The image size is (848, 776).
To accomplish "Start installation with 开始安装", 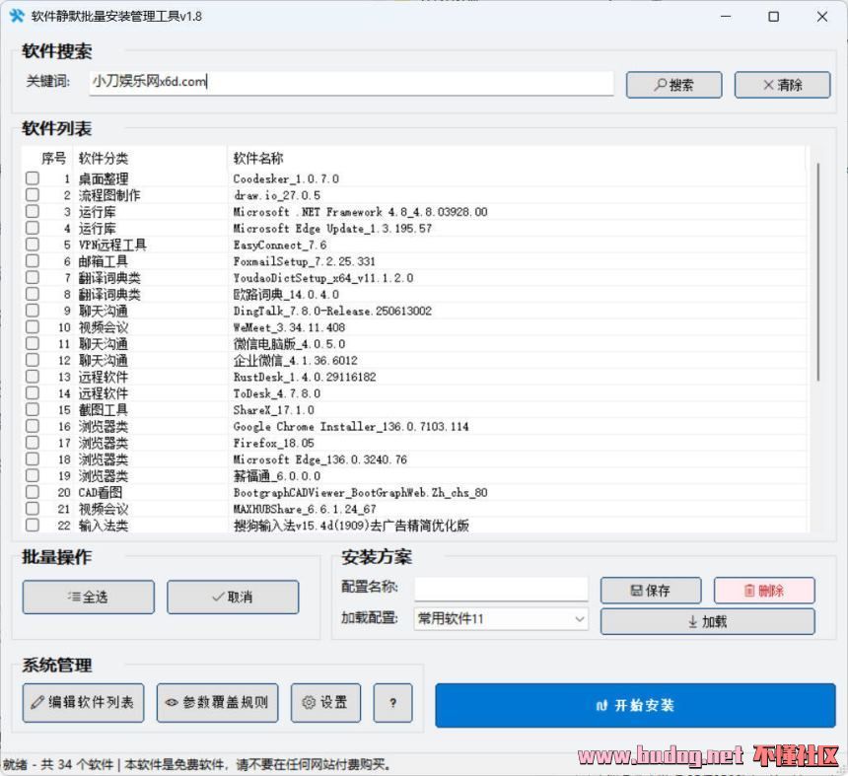I will pos(637,705).
